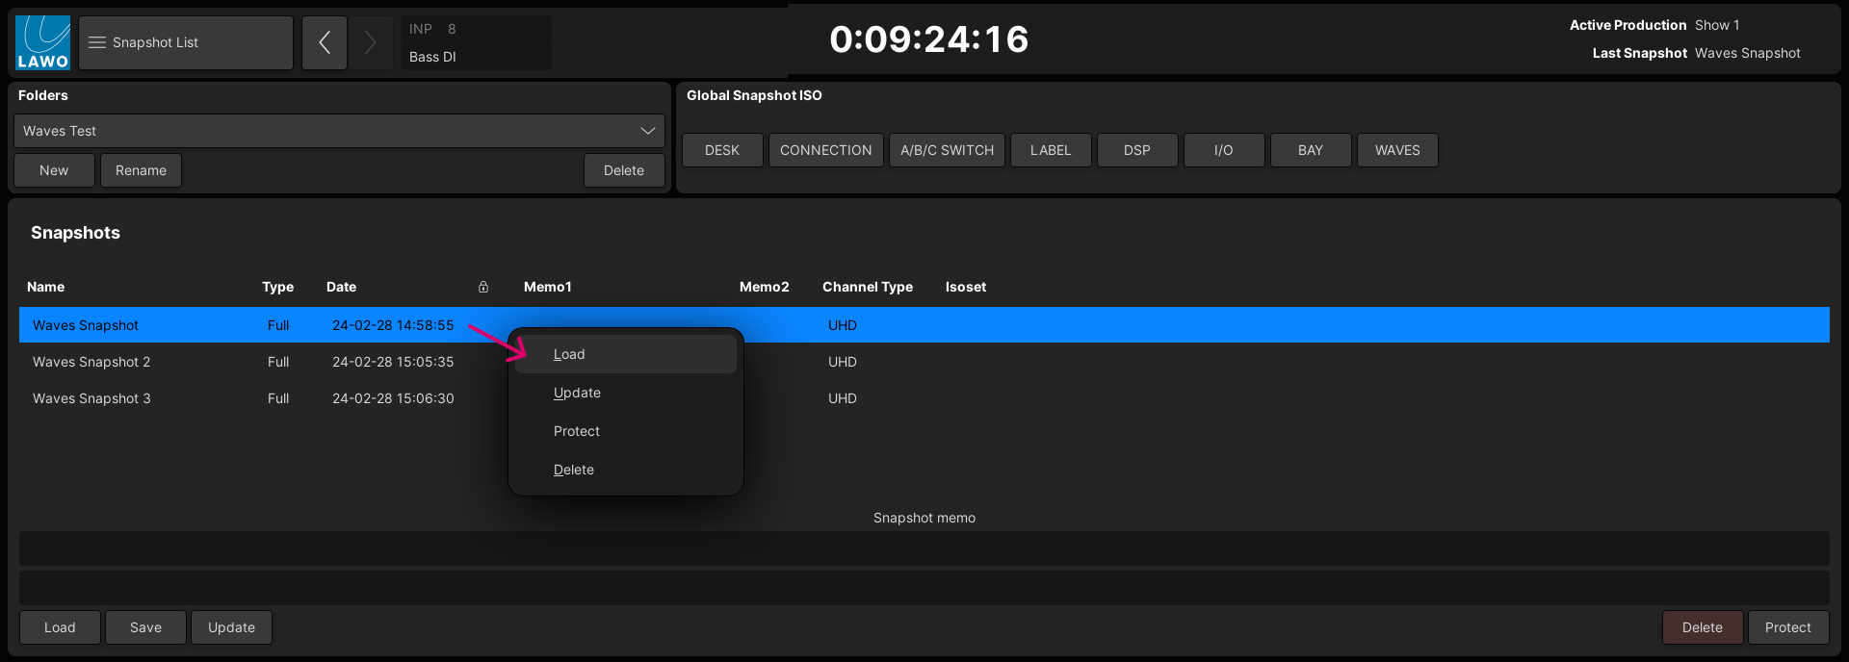The image size is (1849, 662).
Task: Click the red Delete button at bottom right
Action: pyautogui.click(x=1702, y=627)
